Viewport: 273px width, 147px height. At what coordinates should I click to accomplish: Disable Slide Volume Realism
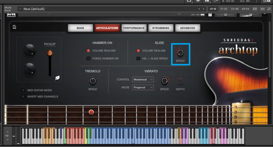pyautogui.click(x=138, y=50)
